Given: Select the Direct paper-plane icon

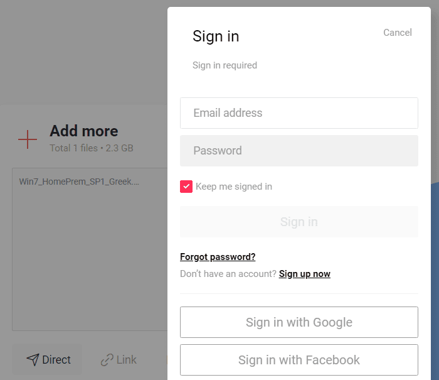Looking at the screenshot, I should 33,360.
